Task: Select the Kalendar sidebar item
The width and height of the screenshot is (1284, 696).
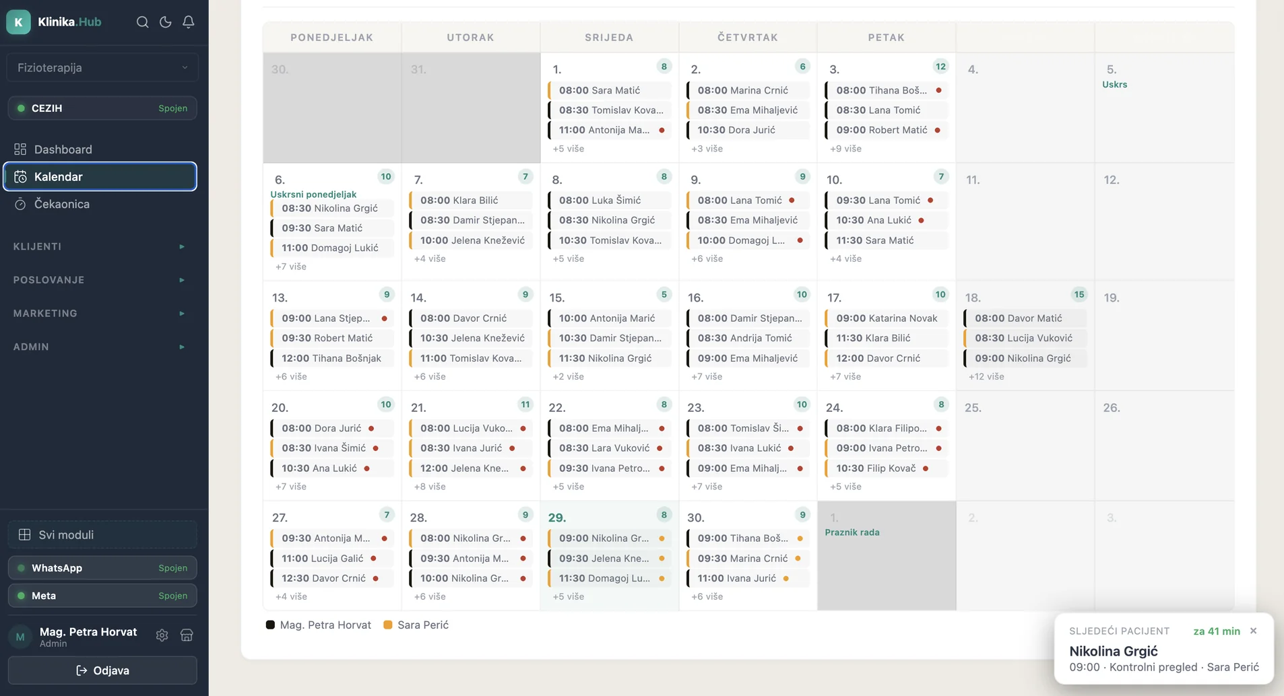Action: pyautogui.click(x=100, y=176)
